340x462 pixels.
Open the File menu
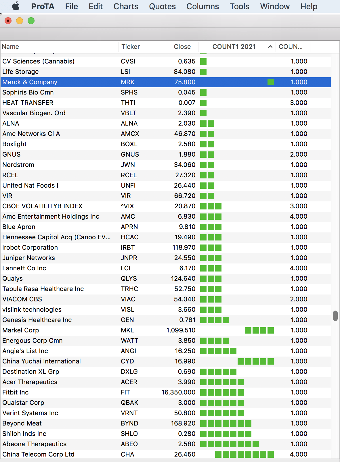coord(72,6)
